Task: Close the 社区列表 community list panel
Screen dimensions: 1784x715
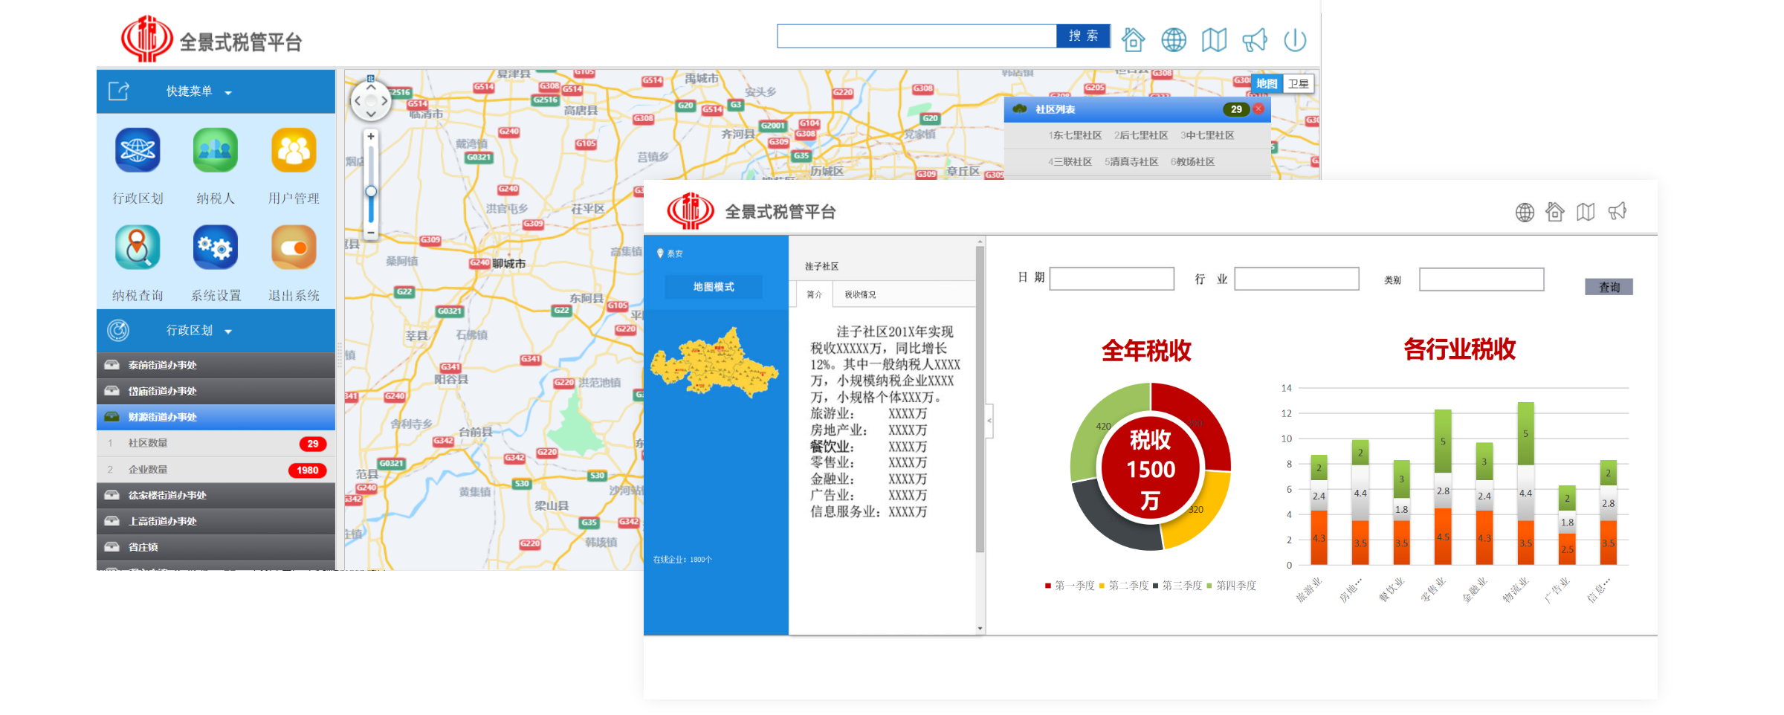Action: (1258, 109)
